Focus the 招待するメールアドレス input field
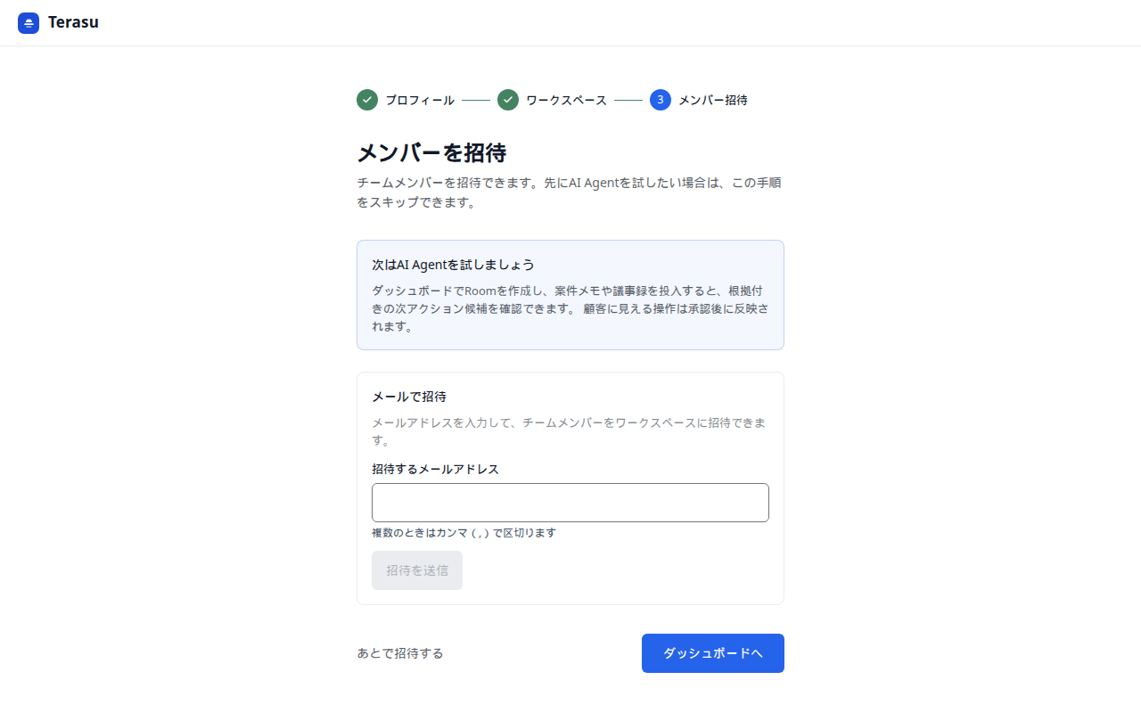This screenshot has width=1141, height=713. coord(570,503)
